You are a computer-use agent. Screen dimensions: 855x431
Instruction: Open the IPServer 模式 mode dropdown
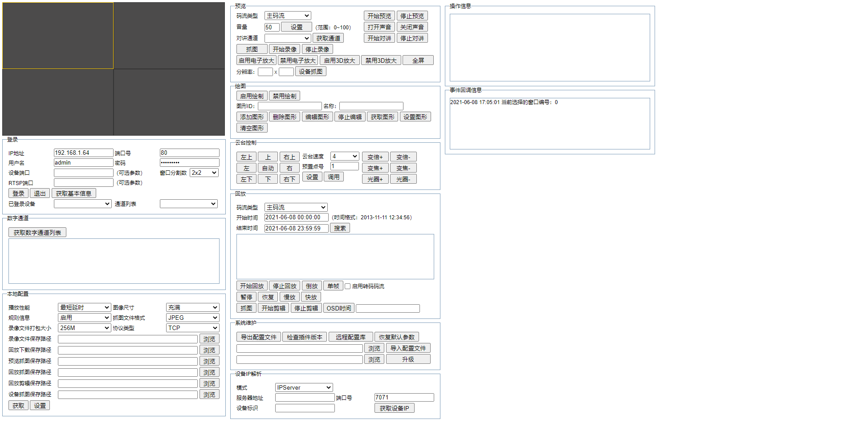(x=304, y=387)
